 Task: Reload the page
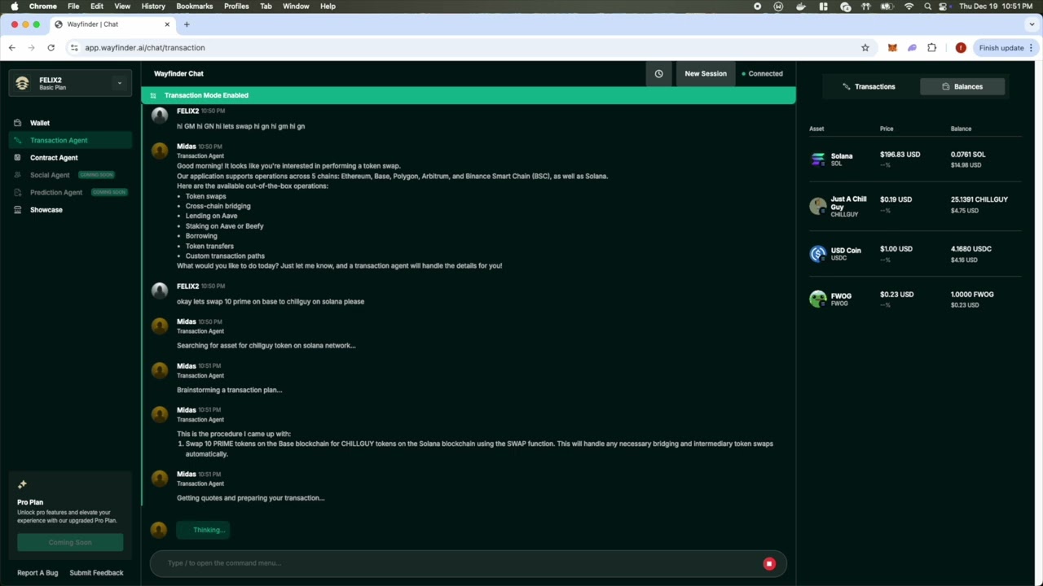click(x=51, y=48)
